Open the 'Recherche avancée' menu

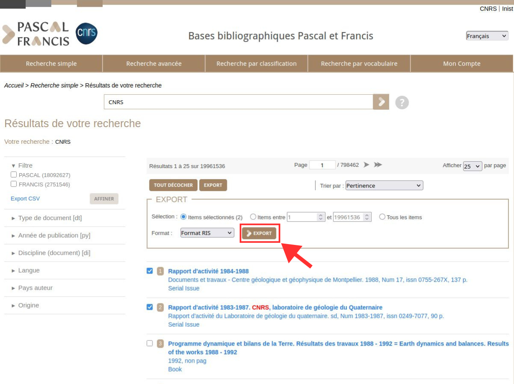pyautogui.click(x=154, y=63)
